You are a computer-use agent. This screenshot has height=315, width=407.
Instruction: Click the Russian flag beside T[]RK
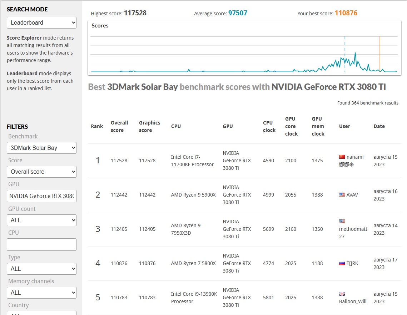[342, 263]
